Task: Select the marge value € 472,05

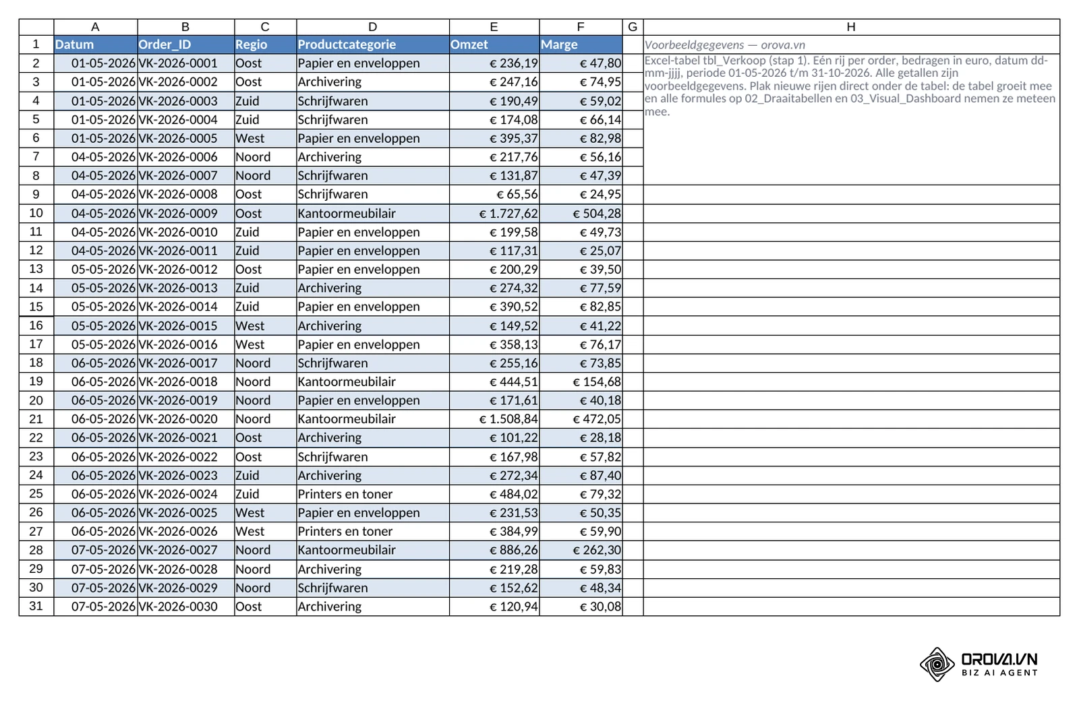Action: pyautogui.click(x=581, y=419)
